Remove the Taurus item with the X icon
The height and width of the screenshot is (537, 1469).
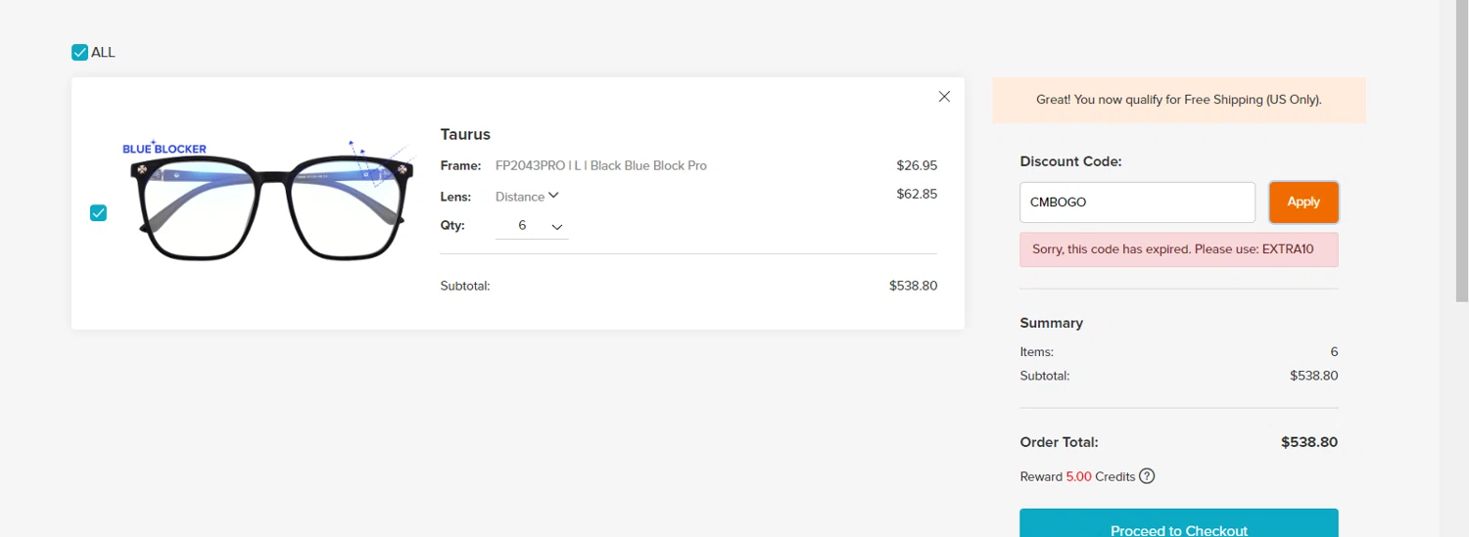[944, 97]
